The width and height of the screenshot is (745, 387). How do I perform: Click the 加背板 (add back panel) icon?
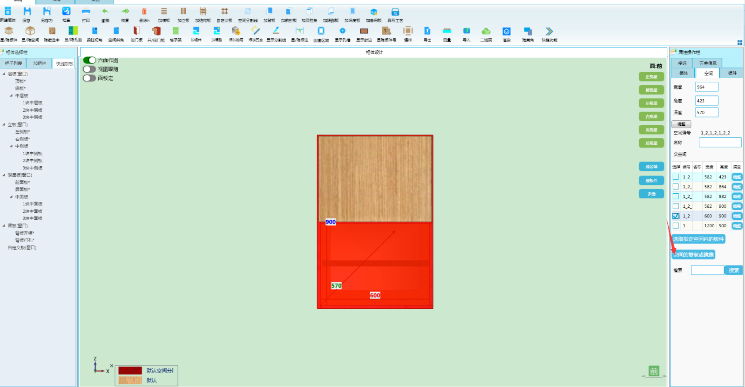pos(269,12)
